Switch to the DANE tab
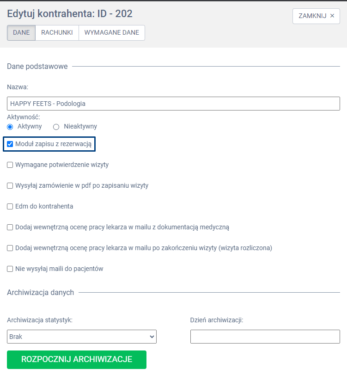Viewport: 347px width, 381px height. [x=21, y=33]
